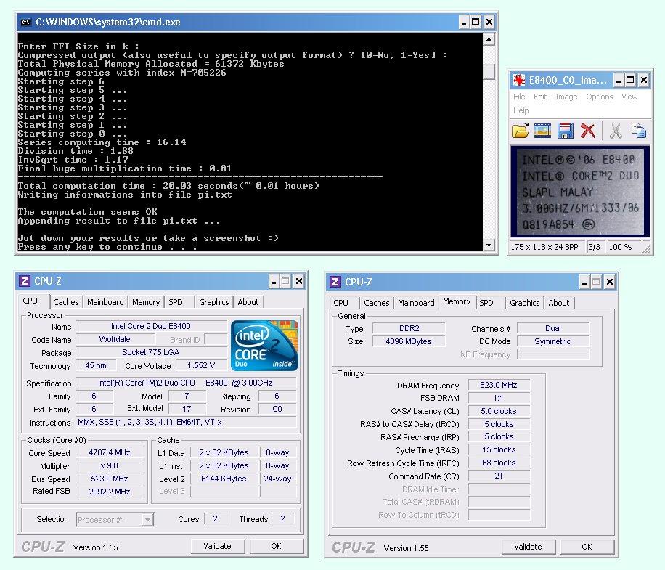Viewport: 665px width, 570px height.
Task: Open the Edit menu in image viewer
Action: pos(540,97)
